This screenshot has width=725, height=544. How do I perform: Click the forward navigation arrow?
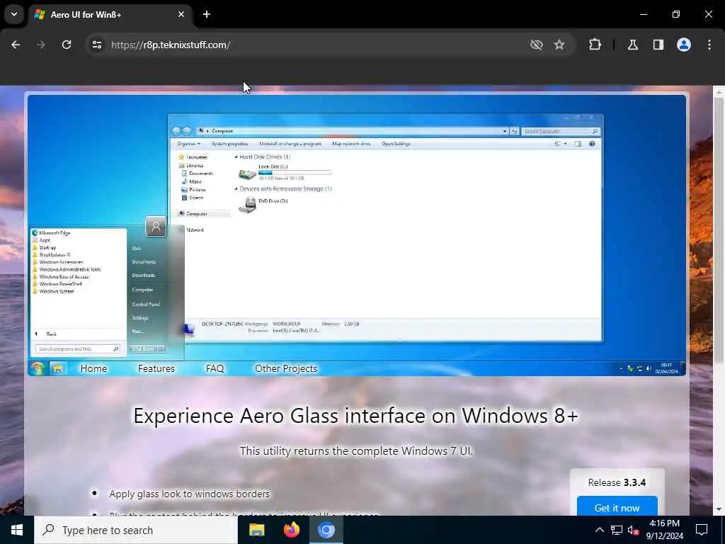click(x=40, y=45)
